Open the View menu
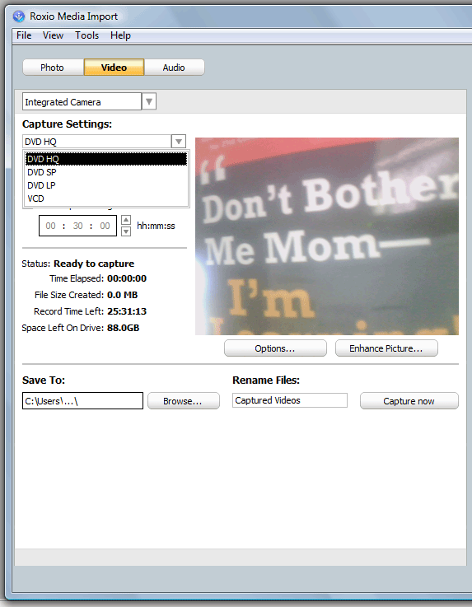This screenshot has height=607, width=472. pos(53,35)
